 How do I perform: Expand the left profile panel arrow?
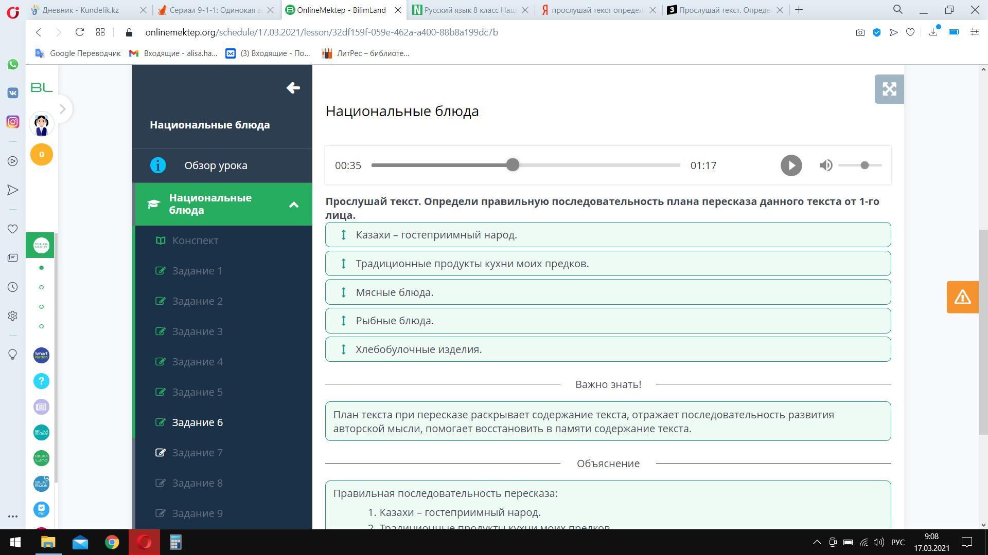(62, 109)
